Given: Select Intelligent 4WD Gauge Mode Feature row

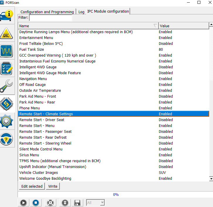Looking at the screenshot, I should tap(114, 73).
